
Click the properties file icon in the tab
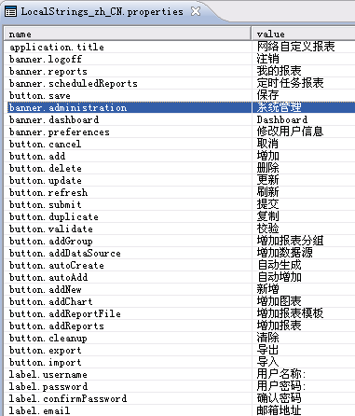tap(11, 12)
